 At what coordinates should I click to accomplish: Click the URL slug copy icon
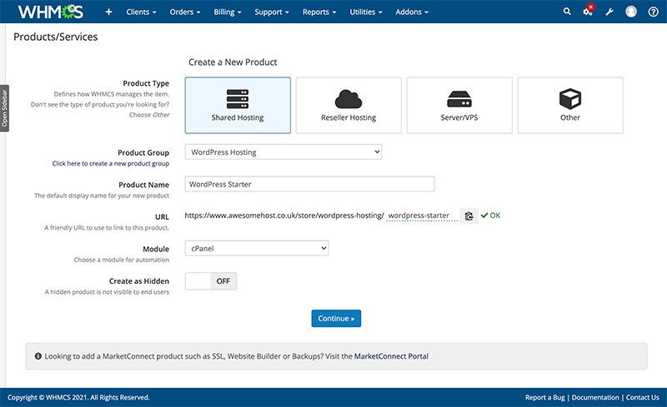pyautogui.click(x=469, y=216)
